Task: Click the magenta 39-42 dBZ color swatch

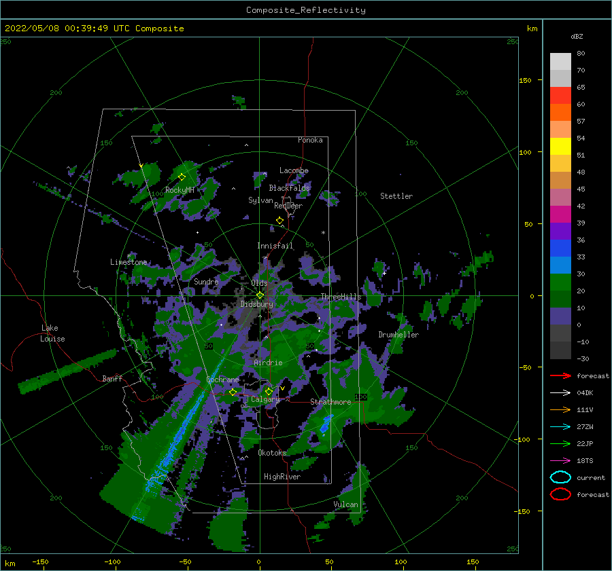Action: click(x=560, y=215)
